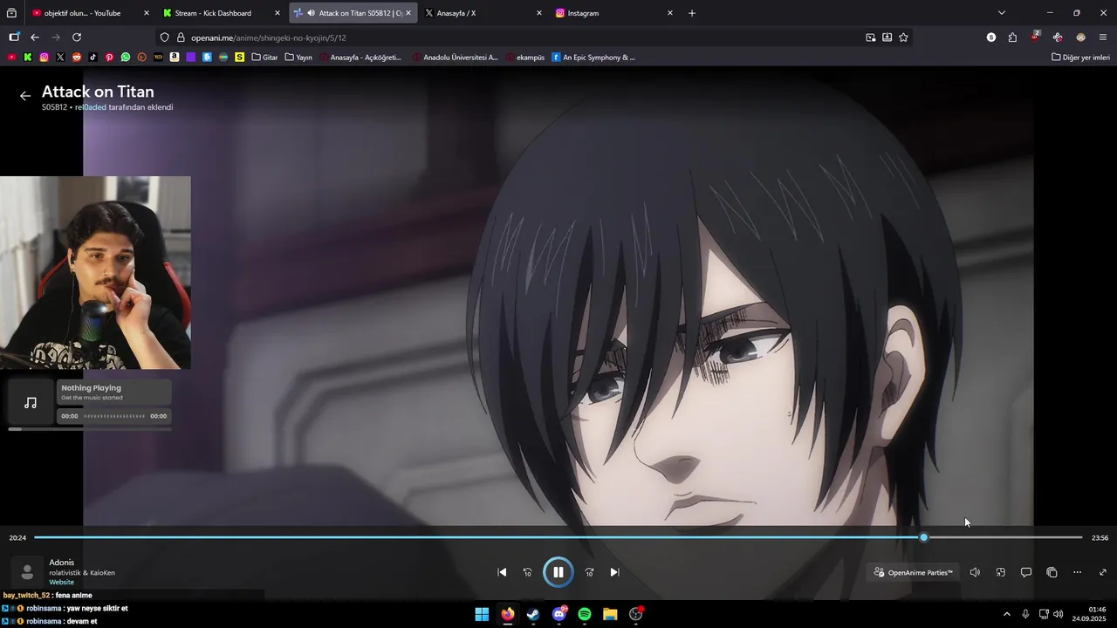Open picture-in-picture from address bar
1117x628 pixels.
[x=871, y=38]
